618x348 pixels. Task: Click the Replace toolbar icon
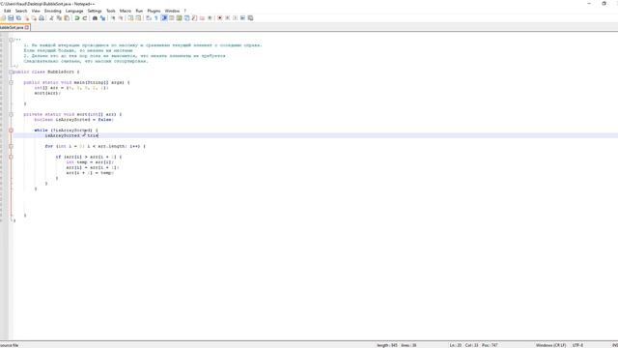click(103, 18)
